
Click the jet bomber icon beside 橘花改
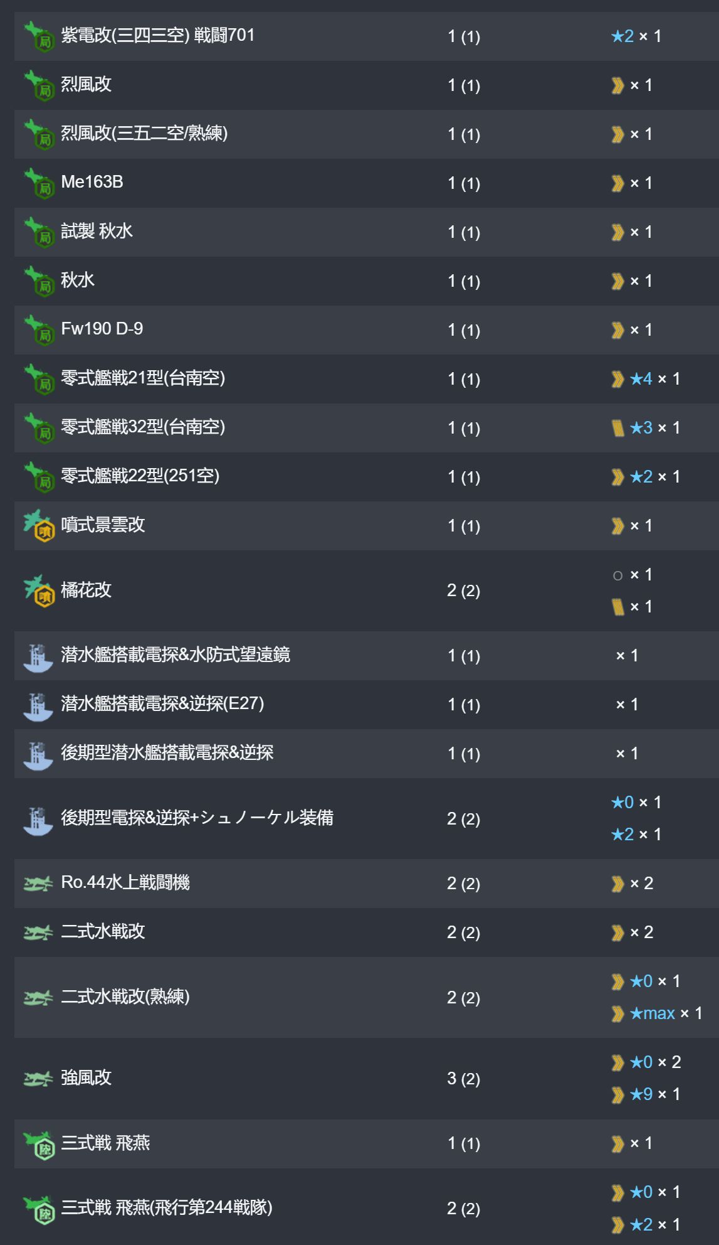coord(39,590)
